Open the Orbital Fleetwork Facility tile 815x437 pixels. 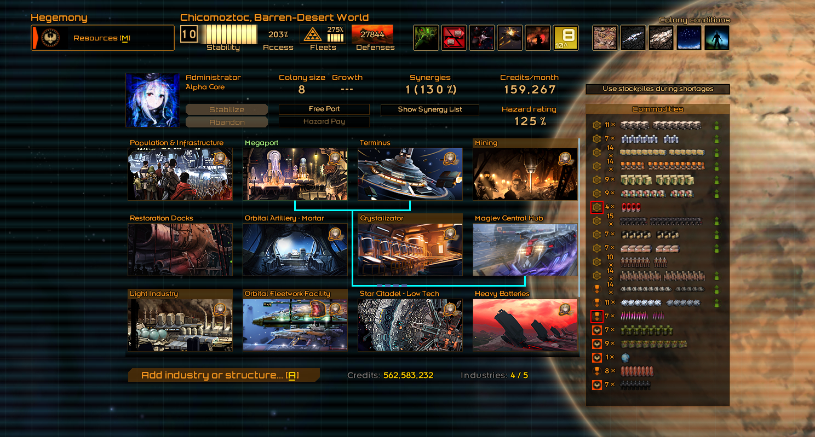295,325
